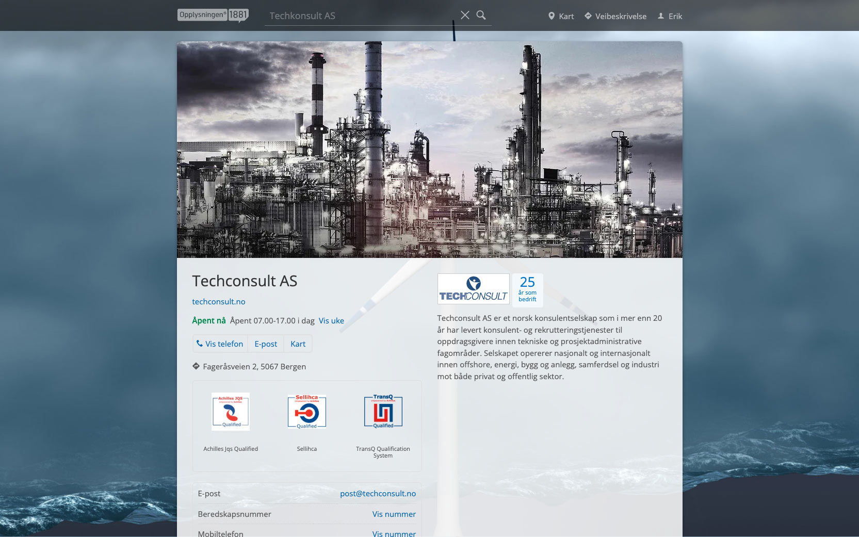Open the techconsult.no website link
Screen dimensions: 859x537
219,302
